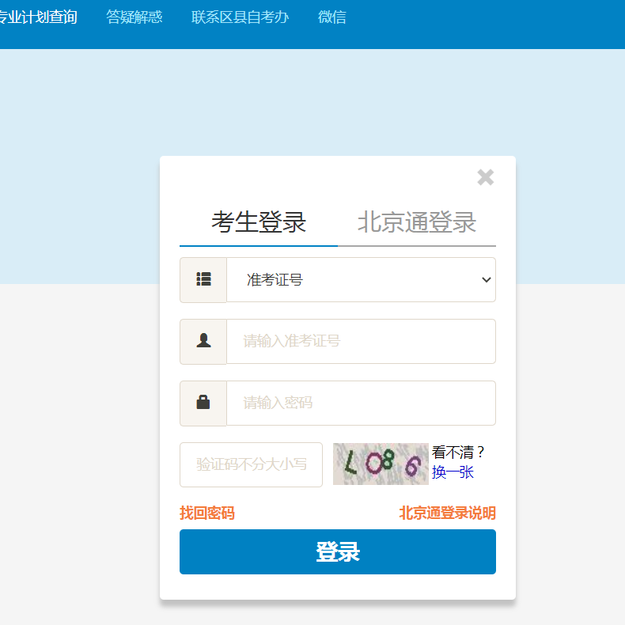Click the list icon beside 准考证号 dropdown
This screenshot has width=625, height=625.
point(203,279)
